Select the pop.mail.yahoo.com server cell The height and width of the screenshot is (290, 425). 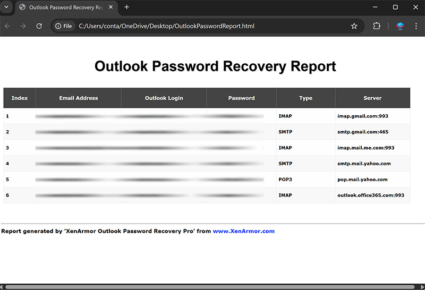click(x=373, y=180)
